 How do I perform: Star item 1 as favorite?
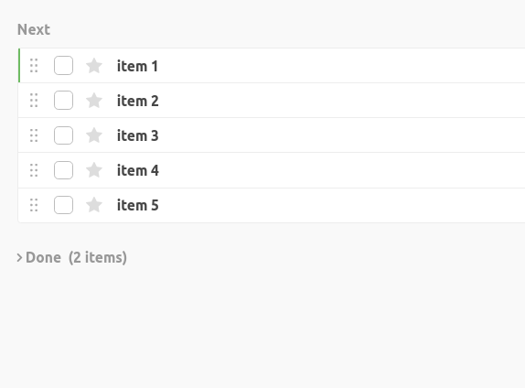tap(94, 66)
